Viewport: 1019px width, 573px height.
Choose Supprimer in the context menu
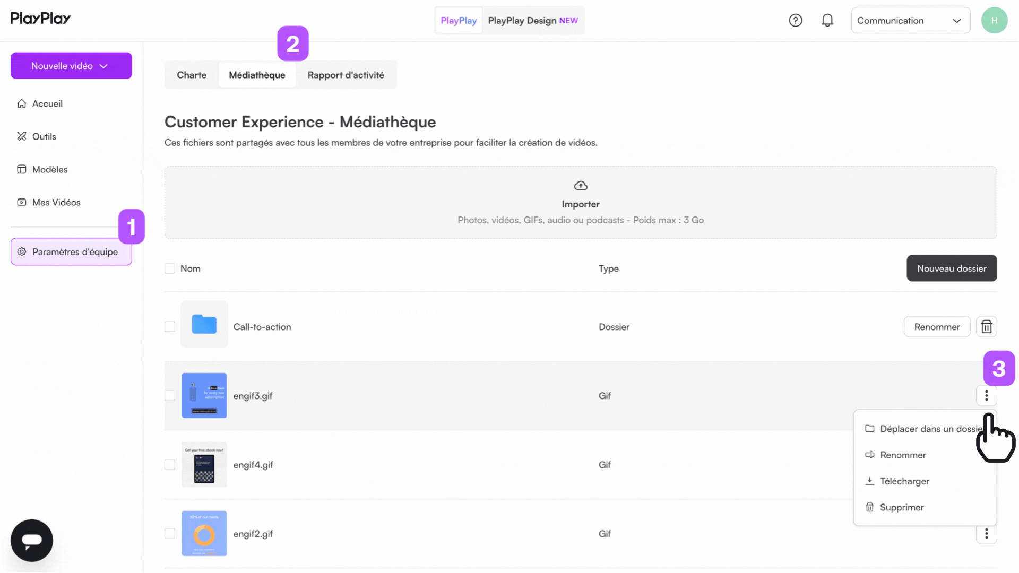click(x=925, y=508)
